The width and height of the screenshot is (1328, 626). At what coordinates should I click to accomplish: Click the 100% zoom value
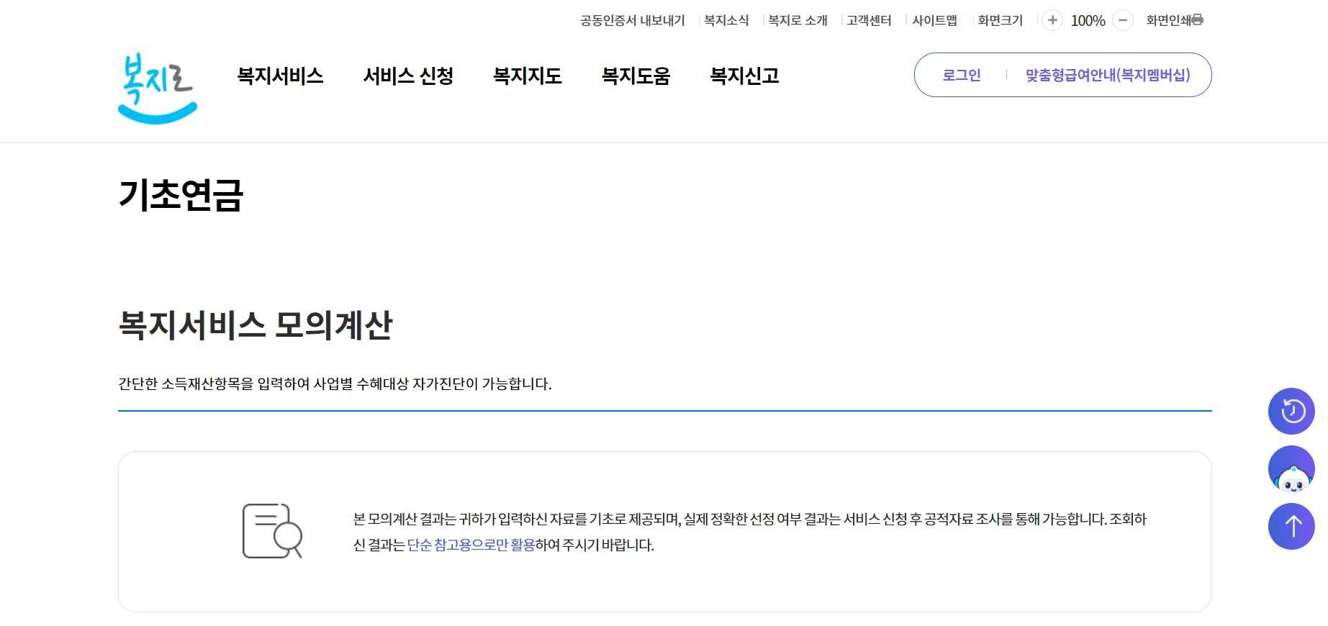[x=1088, y=21]
